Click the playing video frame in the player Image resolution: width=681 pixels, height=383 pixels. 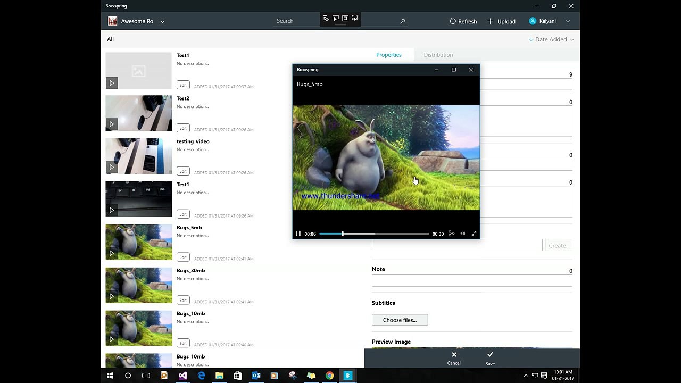386,157
